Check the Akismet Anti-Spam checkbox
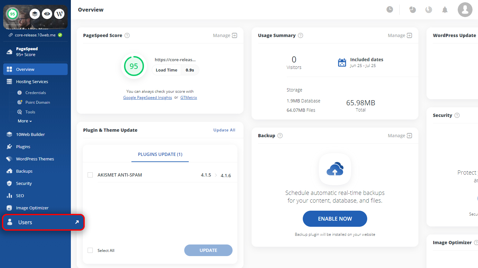Screen dimensions: 478x268 (90, 175)
